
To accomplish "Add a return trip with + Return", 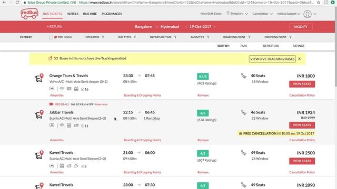I will click(x=55, y=27).
